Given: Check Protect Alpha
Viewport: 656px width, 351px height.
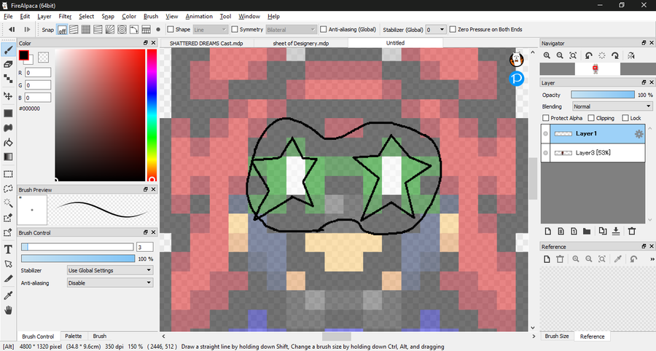Looking at the screenshot, I should (x=545, y=118).
